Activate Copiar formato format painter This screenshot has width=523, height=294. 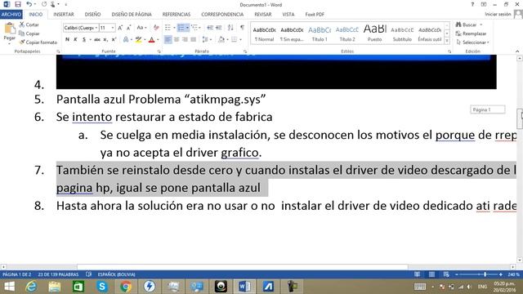click(x=38, y=42)
